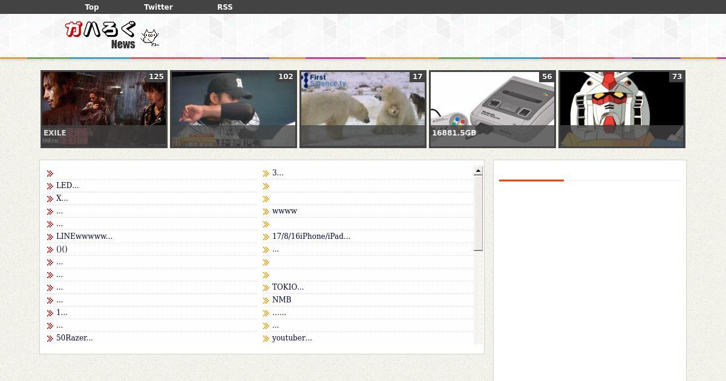The image size is (726, 381).
Task: Open the NMB article link
Action: [281, 300]
